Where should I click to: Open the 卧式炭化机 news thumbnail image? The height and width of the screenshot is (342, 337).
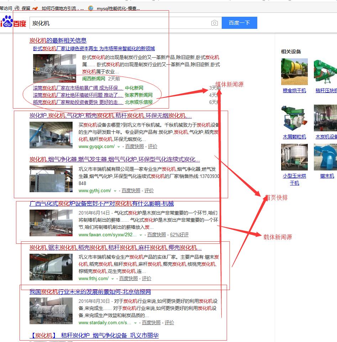pyautogui.click(x=54, y=68)
